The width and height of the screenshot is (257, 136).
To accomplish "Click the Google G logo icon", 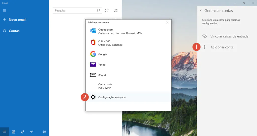I will pyautogui.click(x=93, y=54).
